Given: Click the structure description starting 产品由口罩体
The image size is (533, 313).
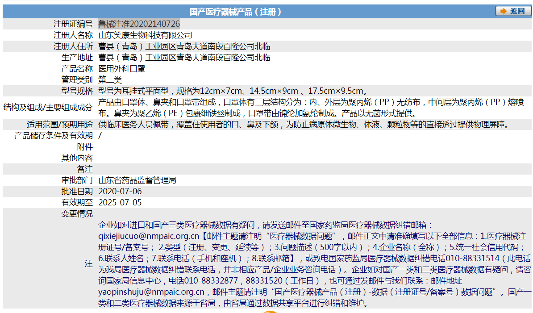Looking at the screenshot, I should click(x=311, y=108).
